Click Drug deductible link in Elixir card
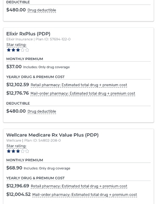Screen dimensions: 157x204 pos(42,111)
